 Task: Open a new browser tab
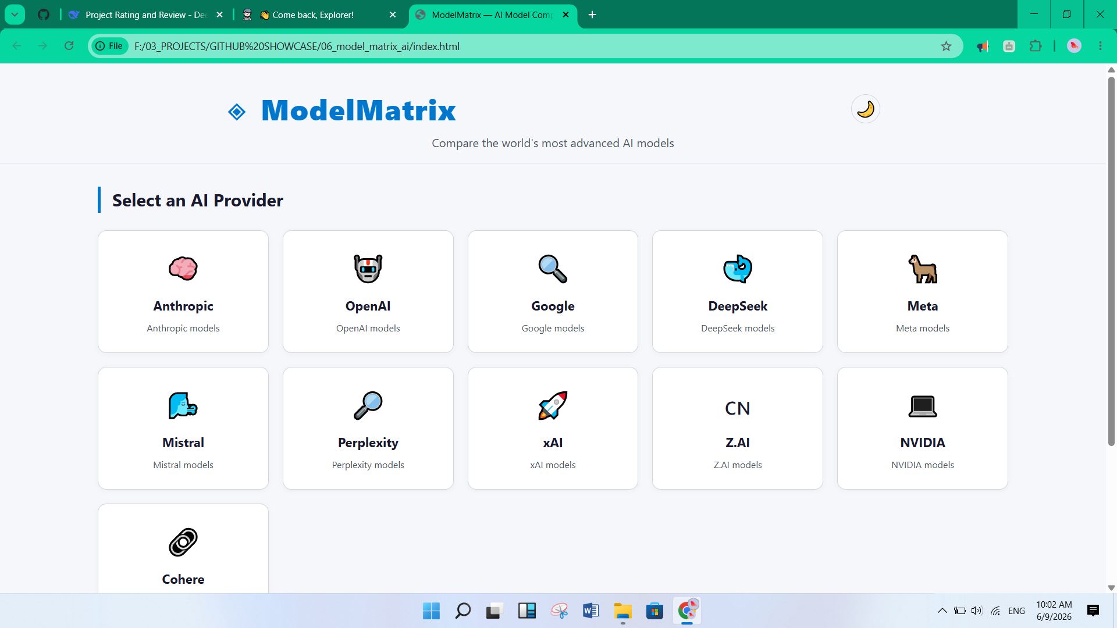[x=592, y=15]
